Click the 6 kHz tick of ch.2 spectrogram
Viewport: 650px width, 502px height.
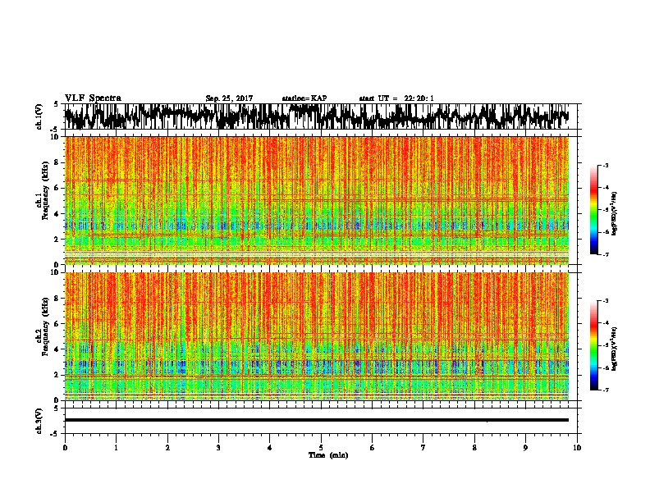point(57,324)
